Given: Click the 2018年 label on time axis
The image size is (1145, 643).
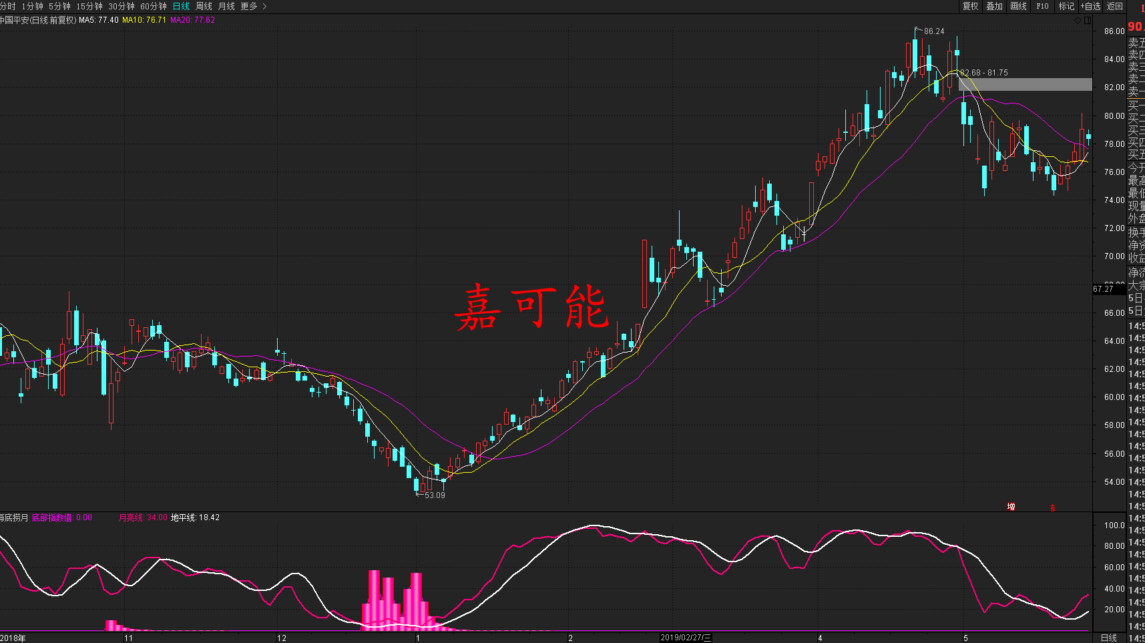Looking at the screenshot, I should (x=13, y=638).
